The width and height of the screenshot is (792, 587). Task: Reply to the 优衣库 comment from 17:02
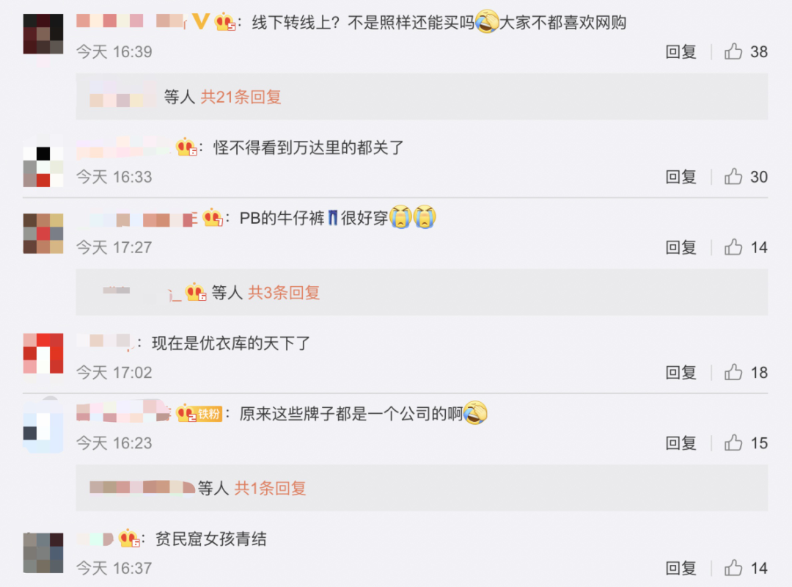[681, 372]
